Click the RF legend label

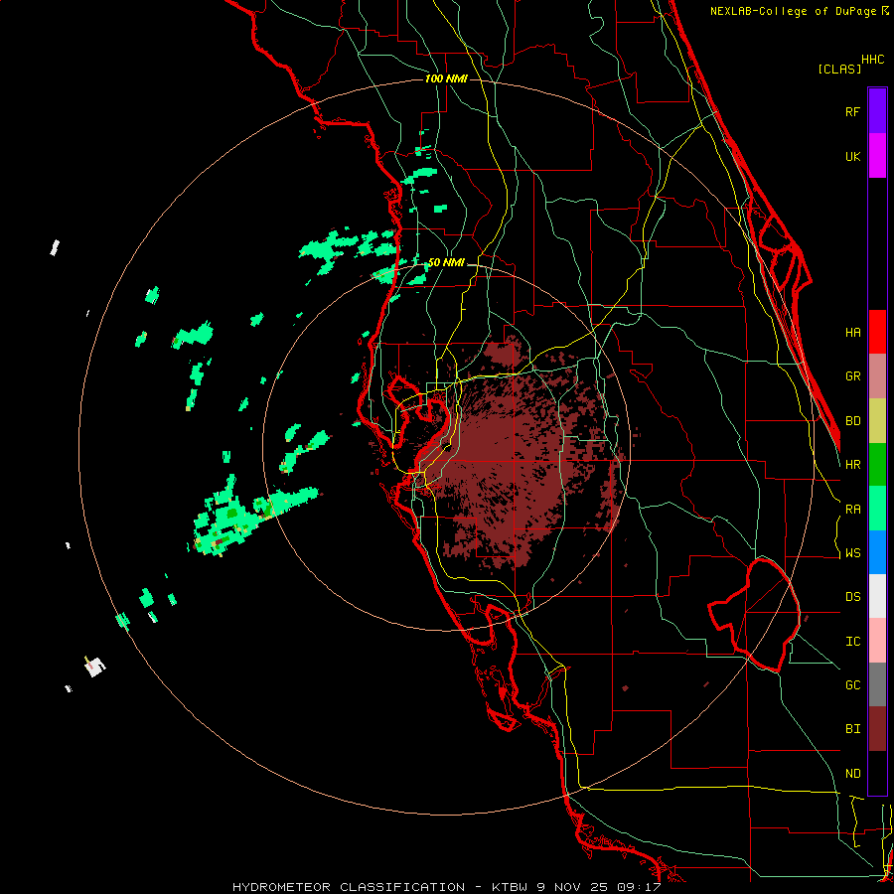852,111
